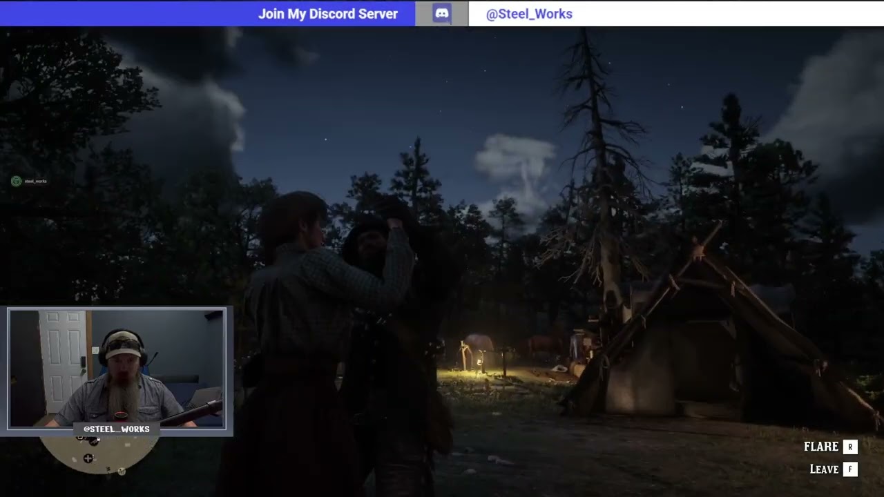This screenshot has width=884, height=497.
Task: Click the R key prompt beside Flare
Action: pyautogui.click(x=850, y=447)
